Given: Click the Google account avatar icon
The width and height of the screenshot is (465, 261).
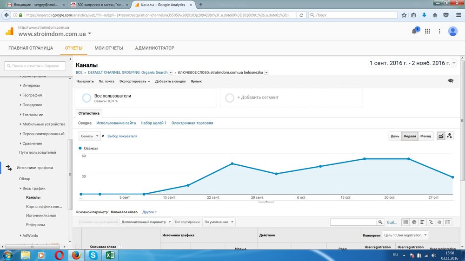Looking at the screenshot, I should pos(452,31).
